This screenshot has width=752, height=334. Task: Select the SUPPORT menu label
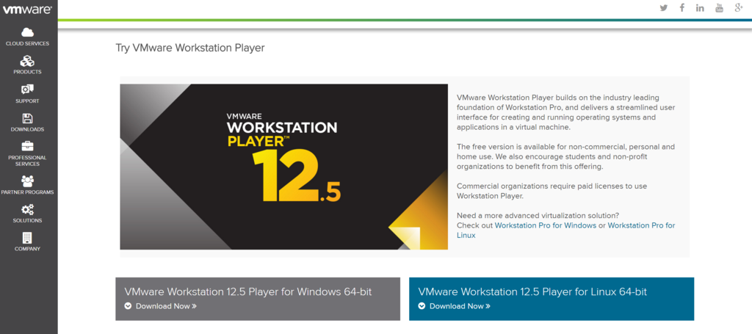pyautogui.click(x=27, y=101)
